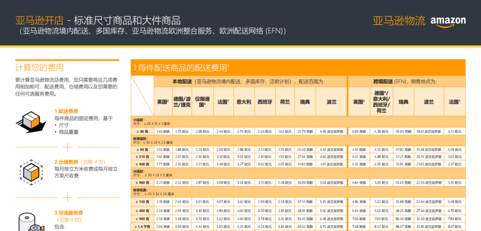Click the 31.84 克朗 cell
The width and height of the screenshot is (481, 231).
(x=305, y=164)
